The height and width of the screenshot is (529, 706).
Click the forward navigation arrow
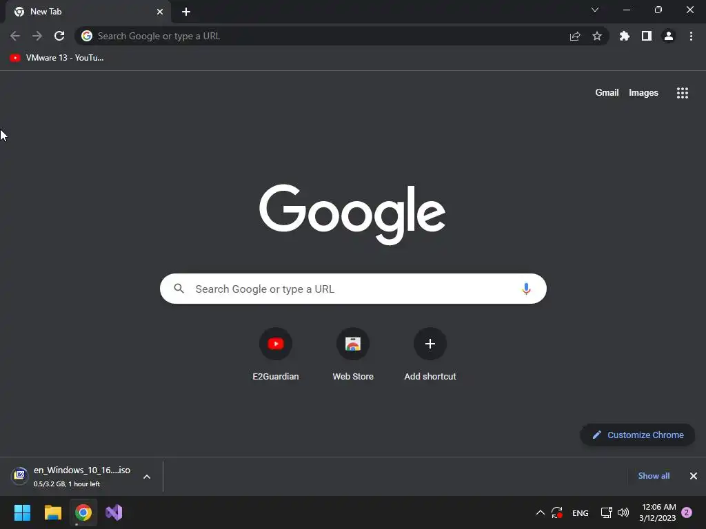(37, 36)
